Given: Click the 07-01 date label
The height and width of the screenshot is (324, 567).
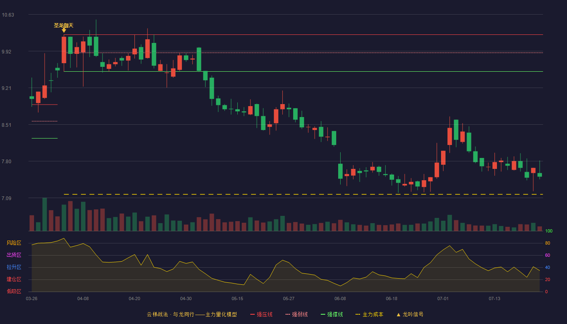Looking at the screenshot, I should pos(443,298).
